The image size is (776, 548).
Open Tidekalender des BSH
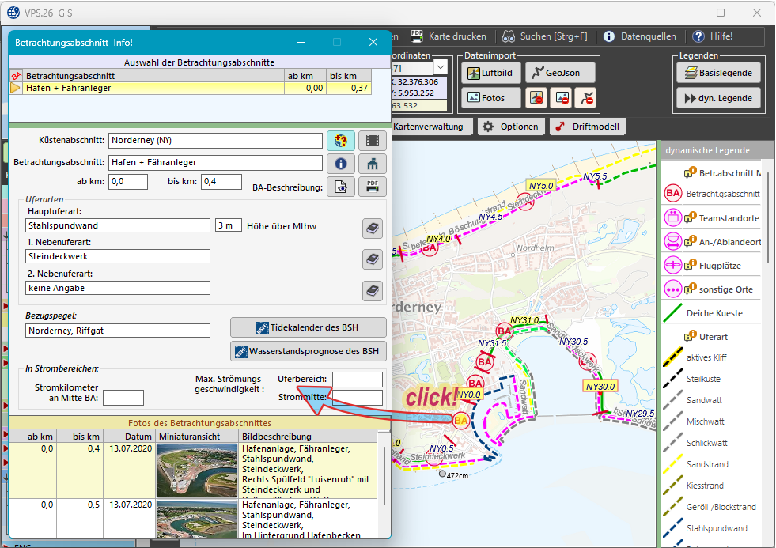click(309, 327)
